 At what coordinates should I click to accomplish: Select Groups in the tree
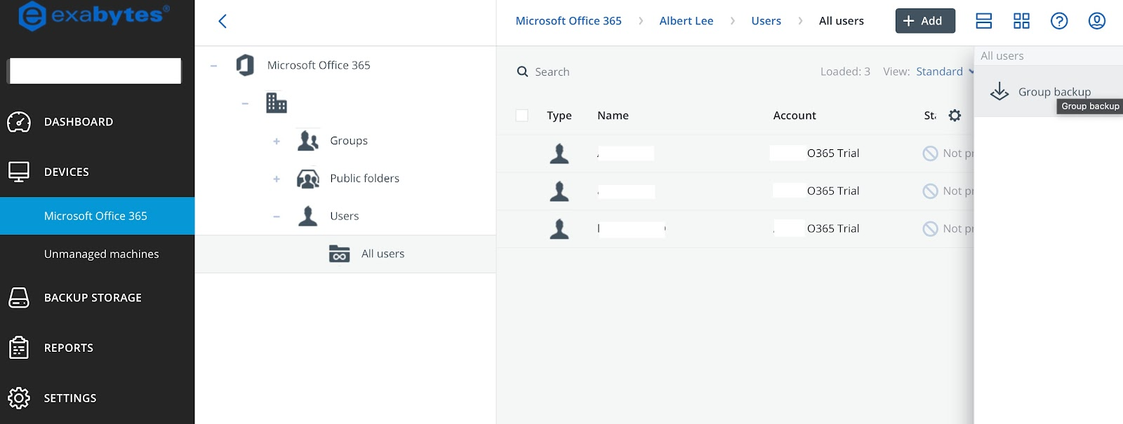pos(349,141)
